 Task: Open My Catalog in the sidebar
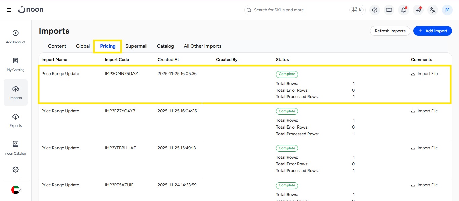15,64
